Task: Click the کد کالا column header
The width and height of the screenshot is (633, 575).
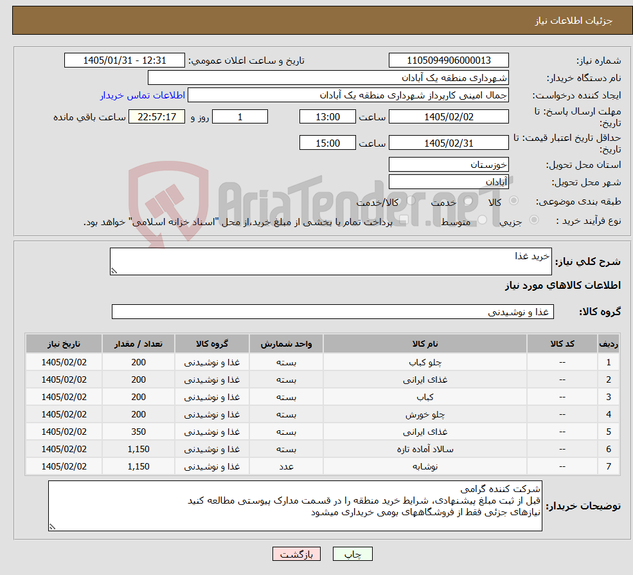Action: click(562, 344)
